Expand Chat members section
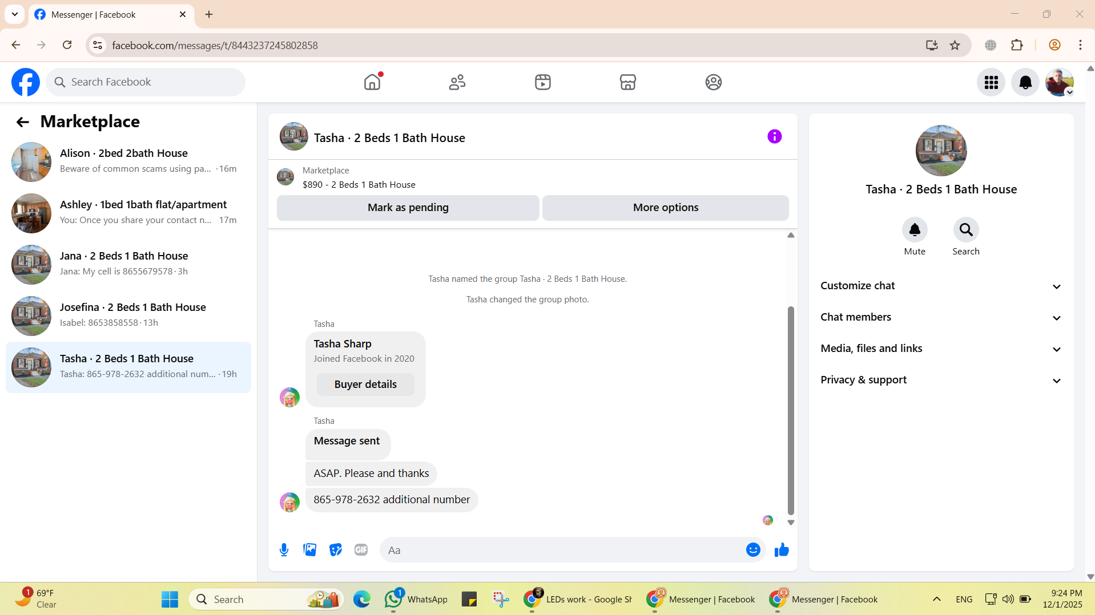The image size is (1095, 615). coord(941,317)
